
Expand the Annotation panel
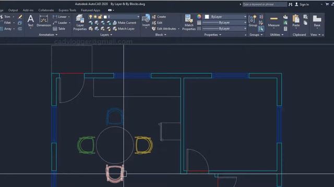click(x=48, y=35)
